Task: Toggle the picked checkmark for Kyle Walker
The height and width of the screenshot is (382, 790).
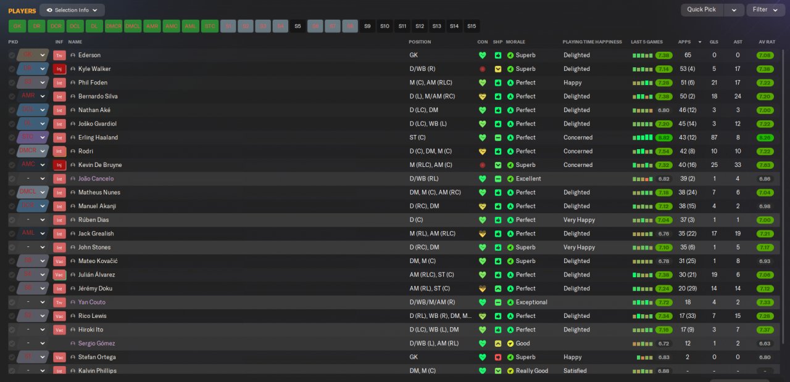Action: tap(12, 69)
